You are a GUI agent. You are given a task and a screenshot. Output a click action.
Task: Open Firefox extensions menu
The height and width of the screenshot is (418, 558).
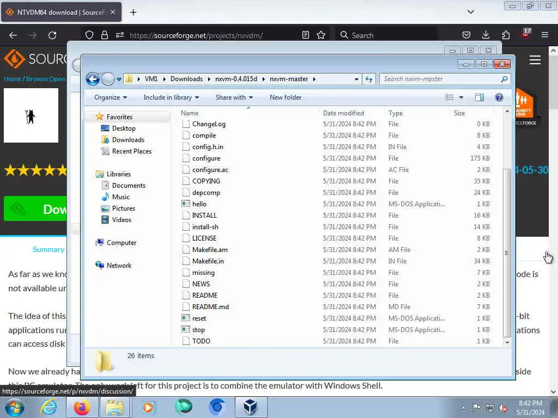pos(506,35)
